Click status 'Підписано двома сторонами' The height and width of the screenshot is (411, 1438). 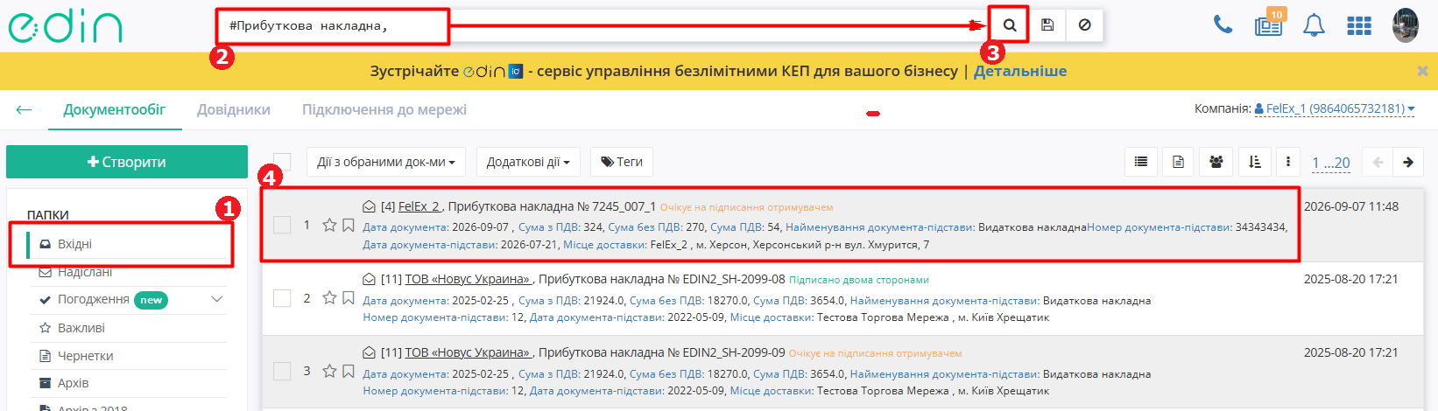(859, 280)
